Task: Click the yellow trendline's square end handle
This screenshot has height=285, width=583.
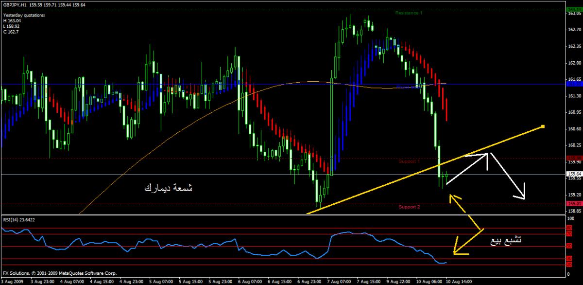Action: click(x=543, y=127)
